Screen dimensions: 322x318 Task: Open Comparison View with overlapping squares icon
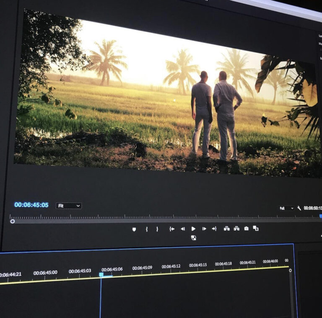[x=256, y=228]
